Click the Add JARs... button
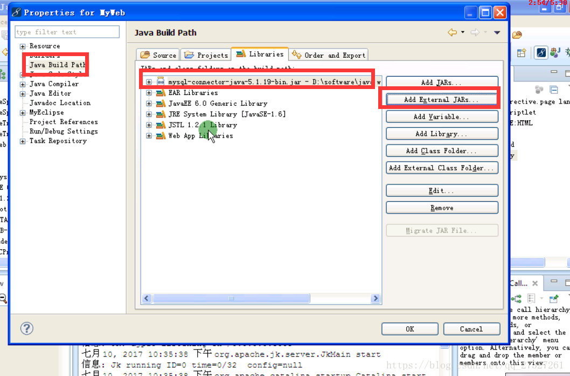The image size is (570, 376). click(442, 82)
